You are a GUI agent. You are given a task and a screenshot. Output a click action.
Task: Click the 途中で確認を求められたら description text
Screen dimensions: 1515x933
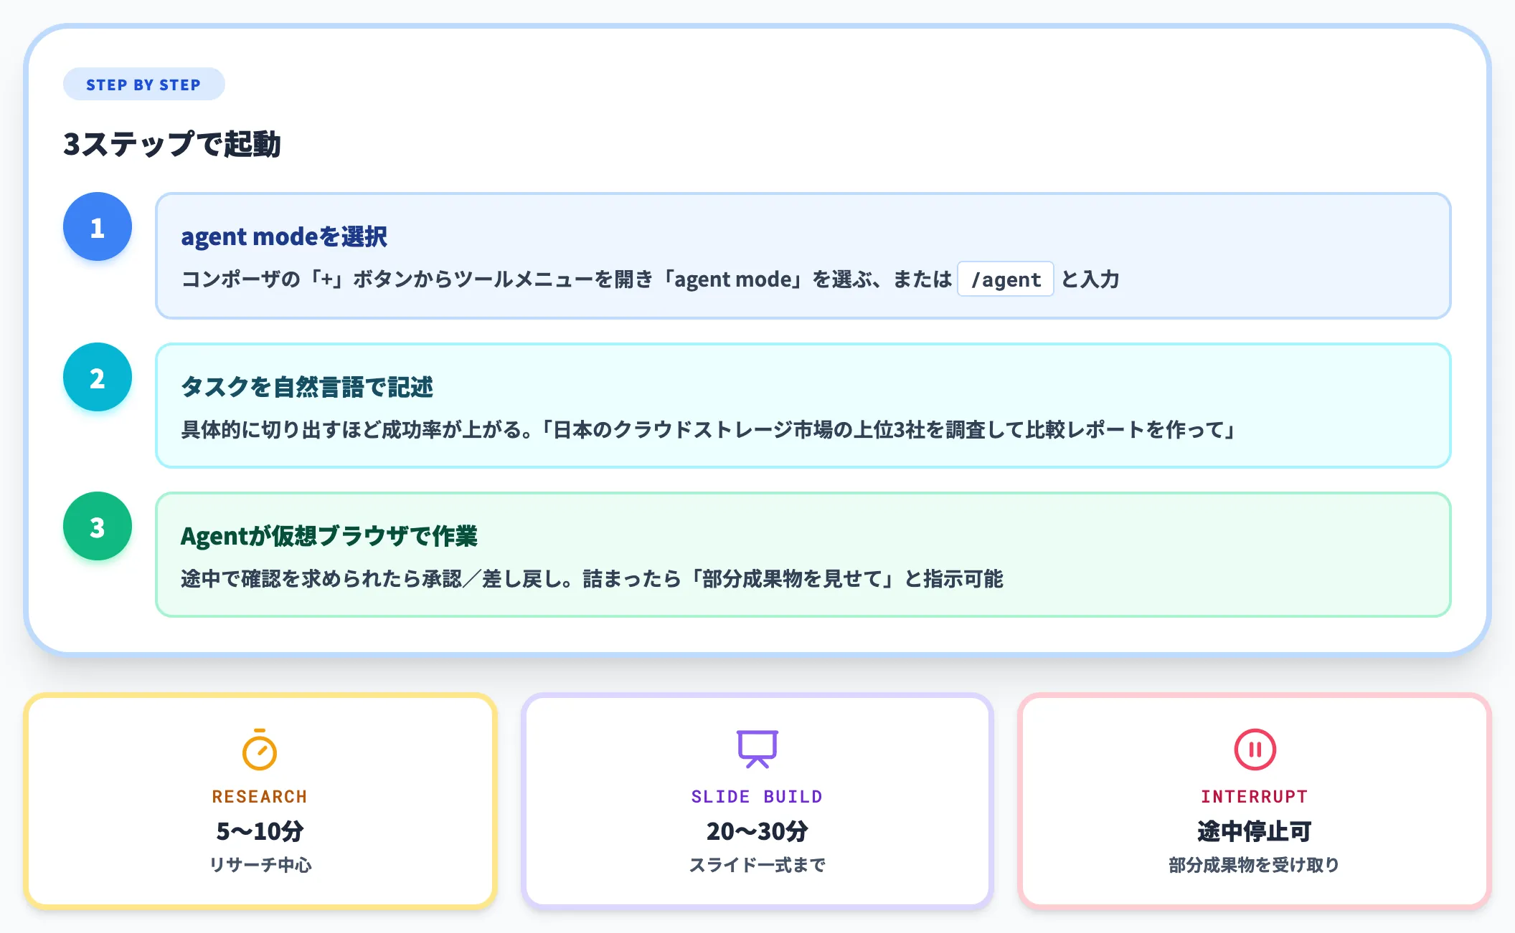(592, 579)
